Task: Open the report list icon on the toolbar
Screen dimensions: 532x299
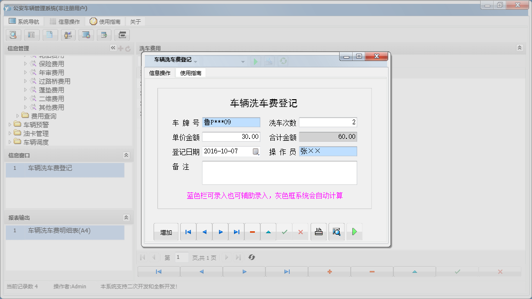Action: point(31,35)
